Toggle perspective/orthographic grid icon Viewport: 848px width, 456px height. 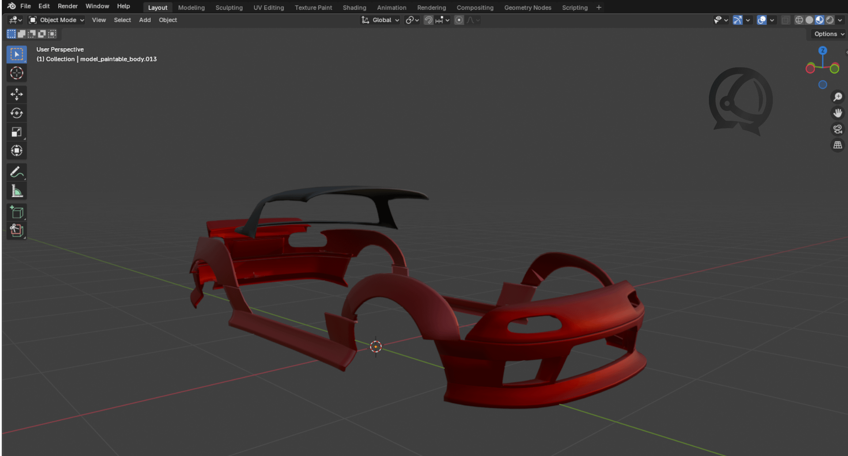[x=837, y=145]
